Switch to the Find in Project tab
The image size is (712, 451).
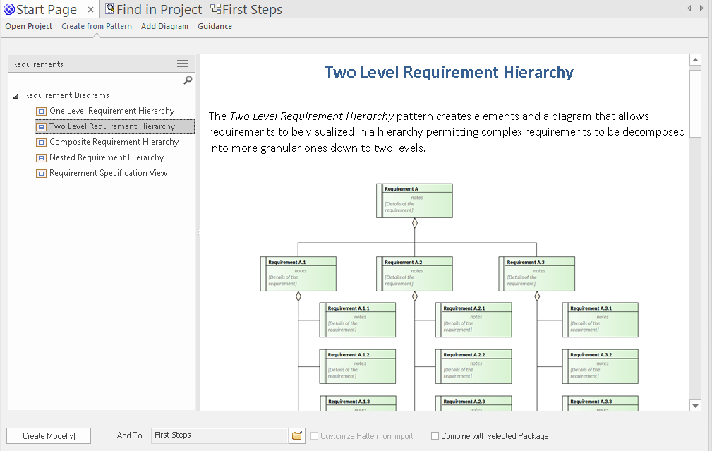(154, 9)
